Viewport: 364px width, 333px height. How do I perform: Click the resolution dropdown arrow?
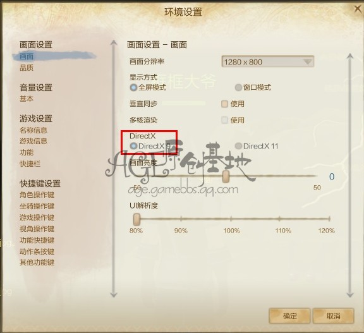click(308, 62)
